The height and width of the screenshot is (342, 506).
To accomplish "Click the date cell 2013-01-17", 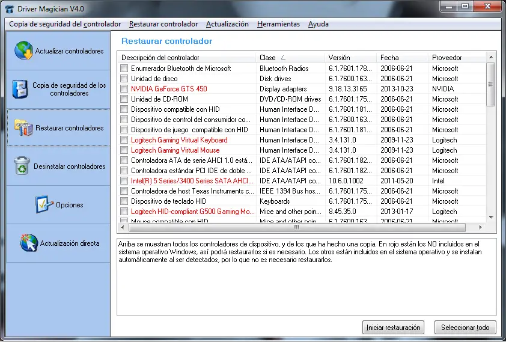I will pyautogui.click(x=397, y=212).
